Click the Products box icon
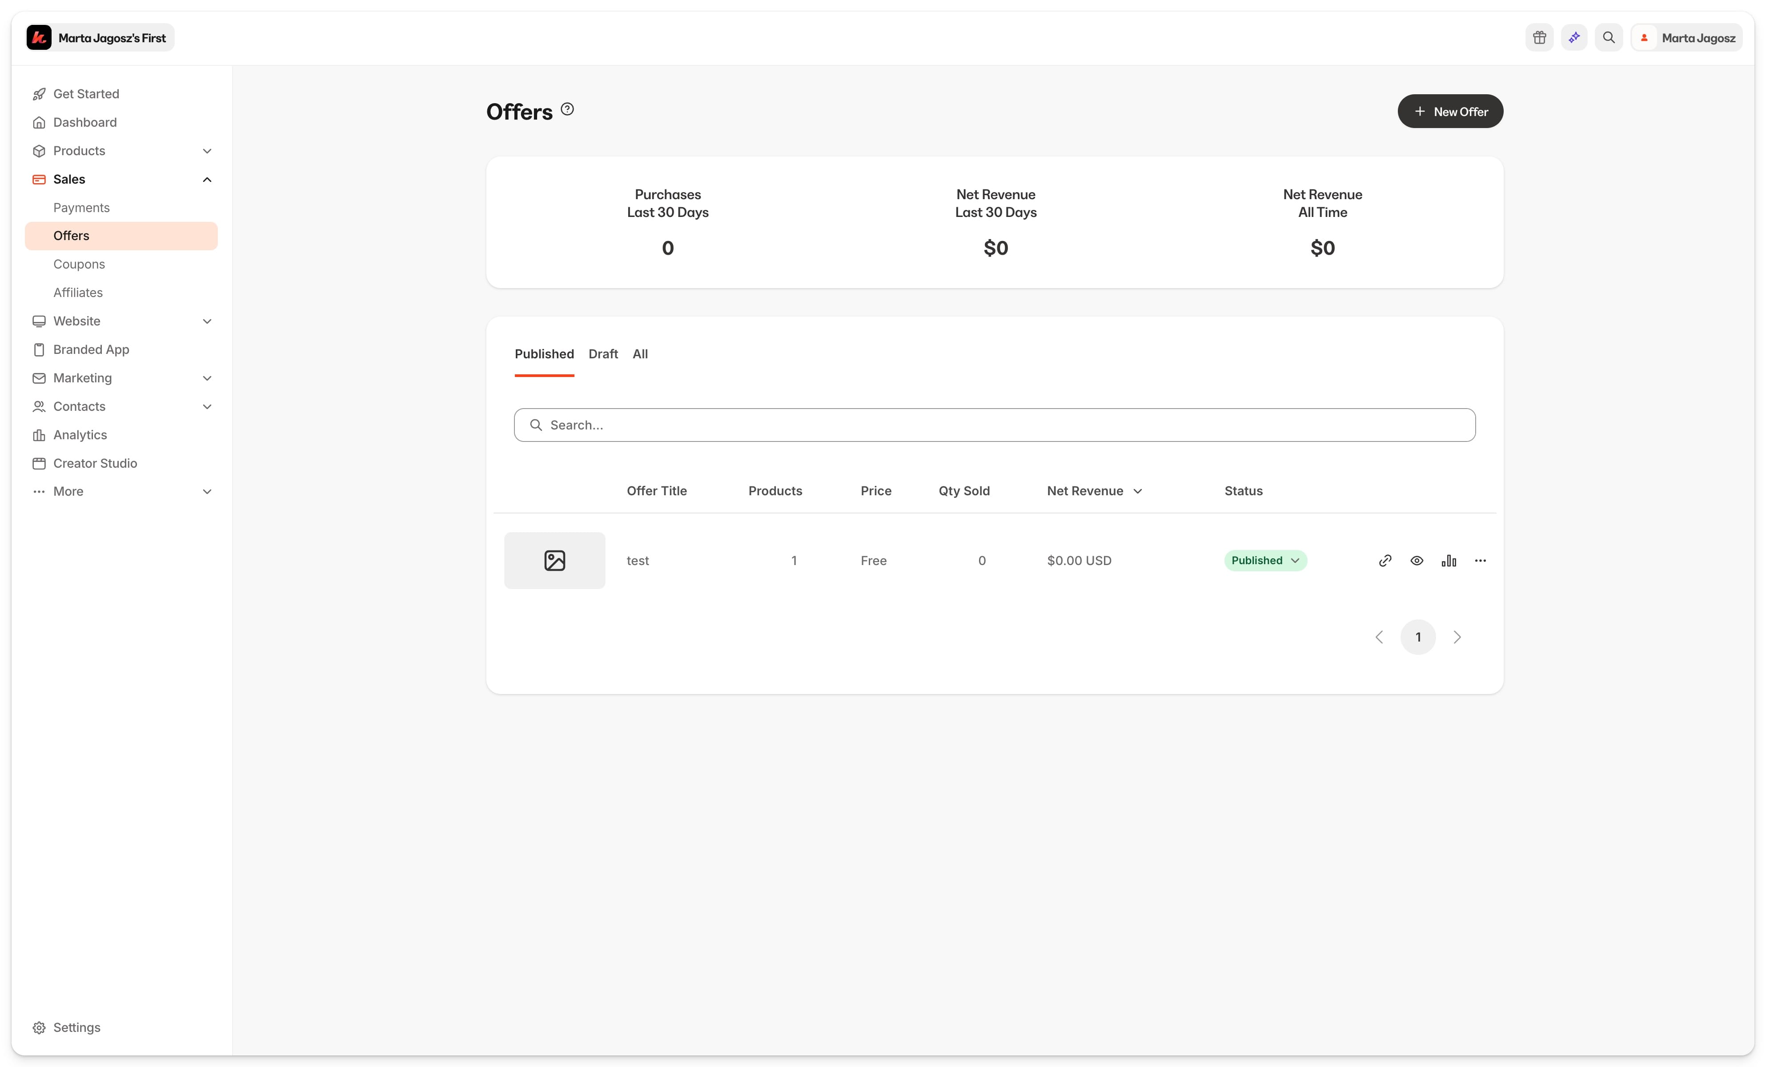 (x=39, y=150)
